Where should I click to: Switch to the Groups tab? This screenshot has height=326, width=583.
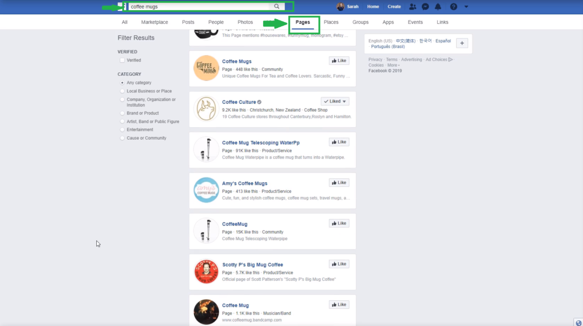(x=360, y=22)
